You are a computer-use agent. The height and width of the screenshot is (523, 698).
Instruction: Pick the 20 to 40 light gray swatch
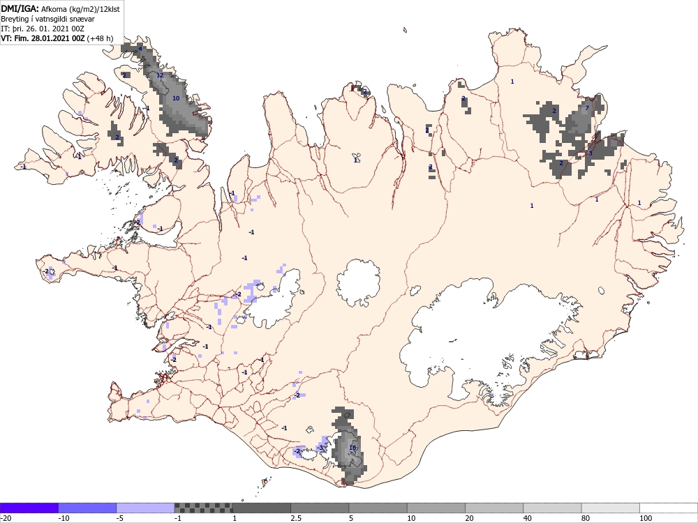click(x=494, y=508)
